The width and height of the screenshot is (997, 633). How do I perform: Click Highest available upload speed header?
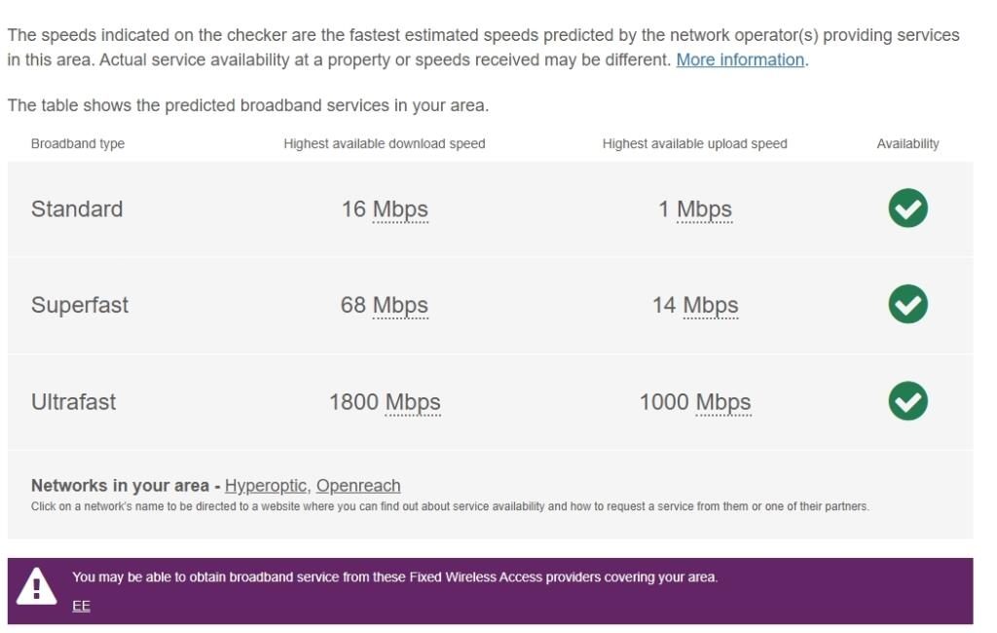click(694, 144)
